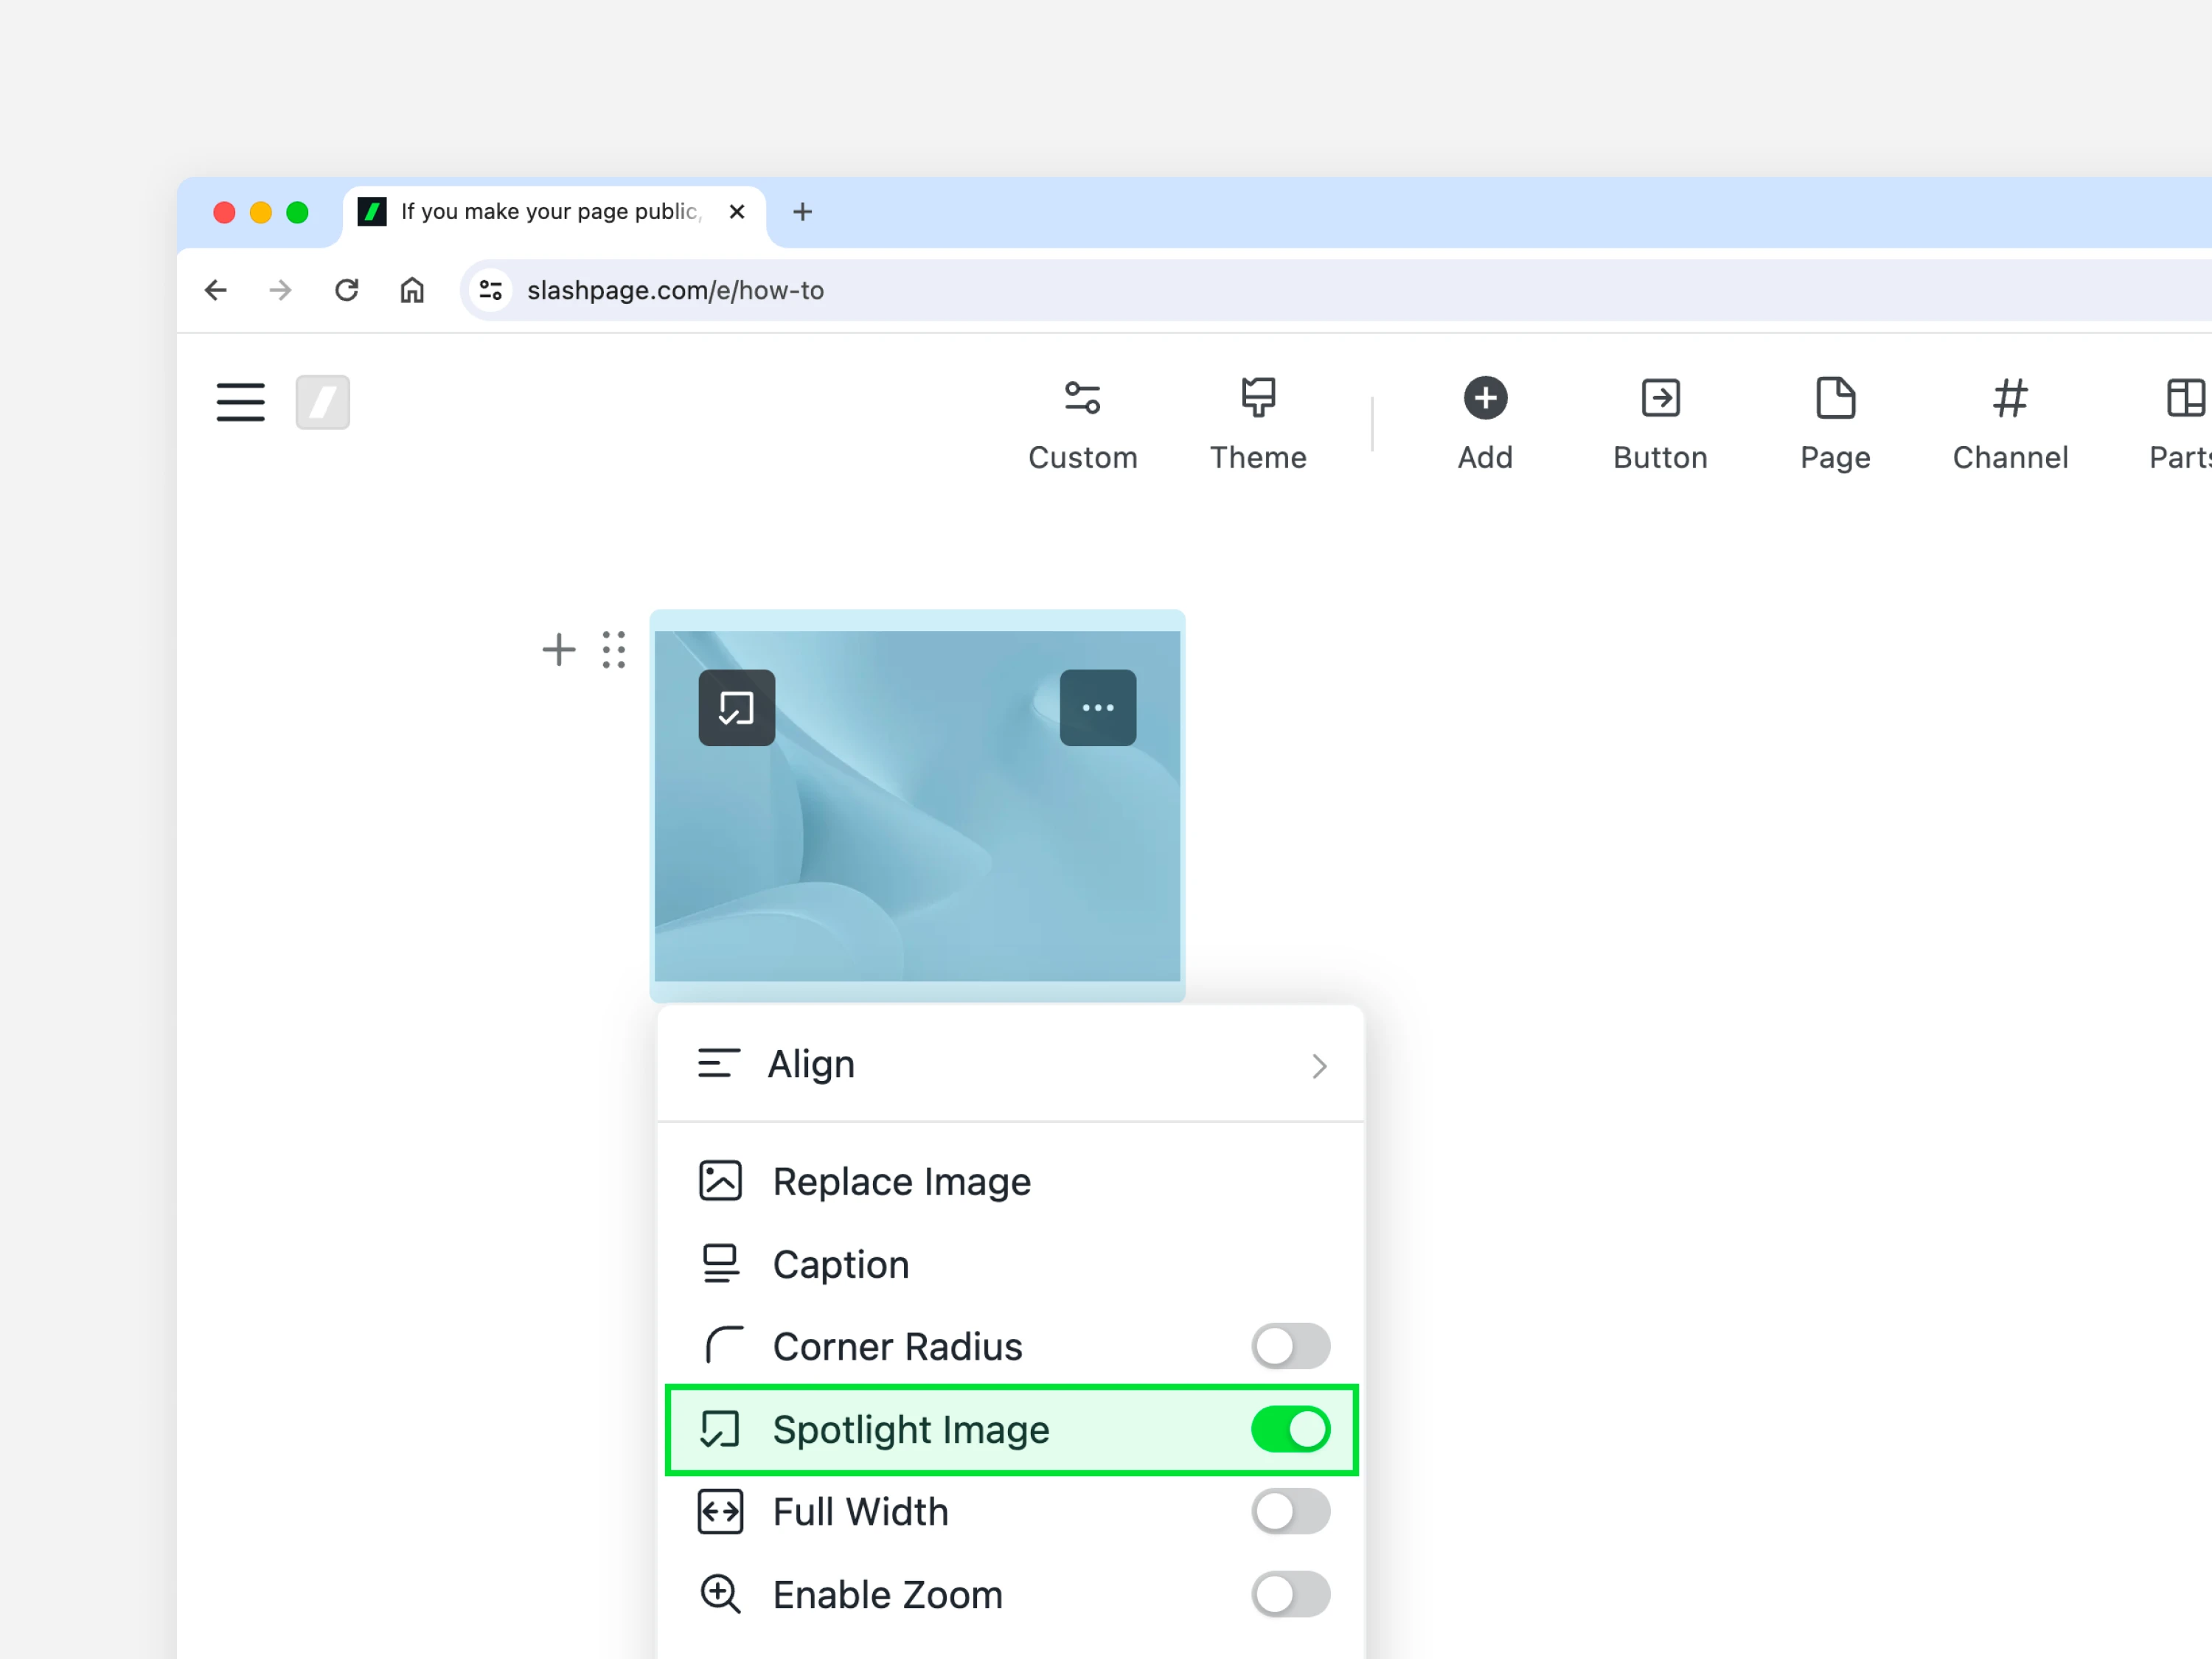Viewport: 2212px width, 1659px height.
Task: Enable the Full Width switch
Action: point(1290,1511)
